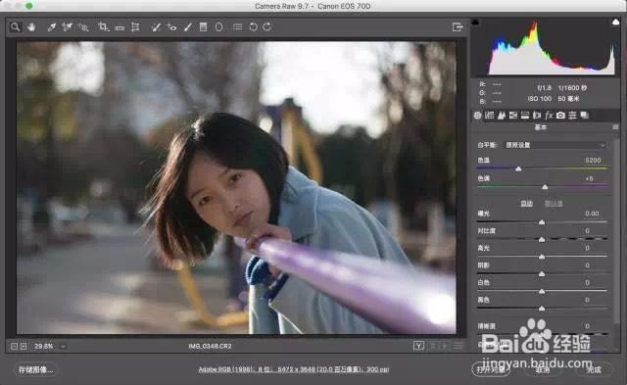
Task: Open workflow options link Adobe RGB (1998)
Action: coord(294,369)
